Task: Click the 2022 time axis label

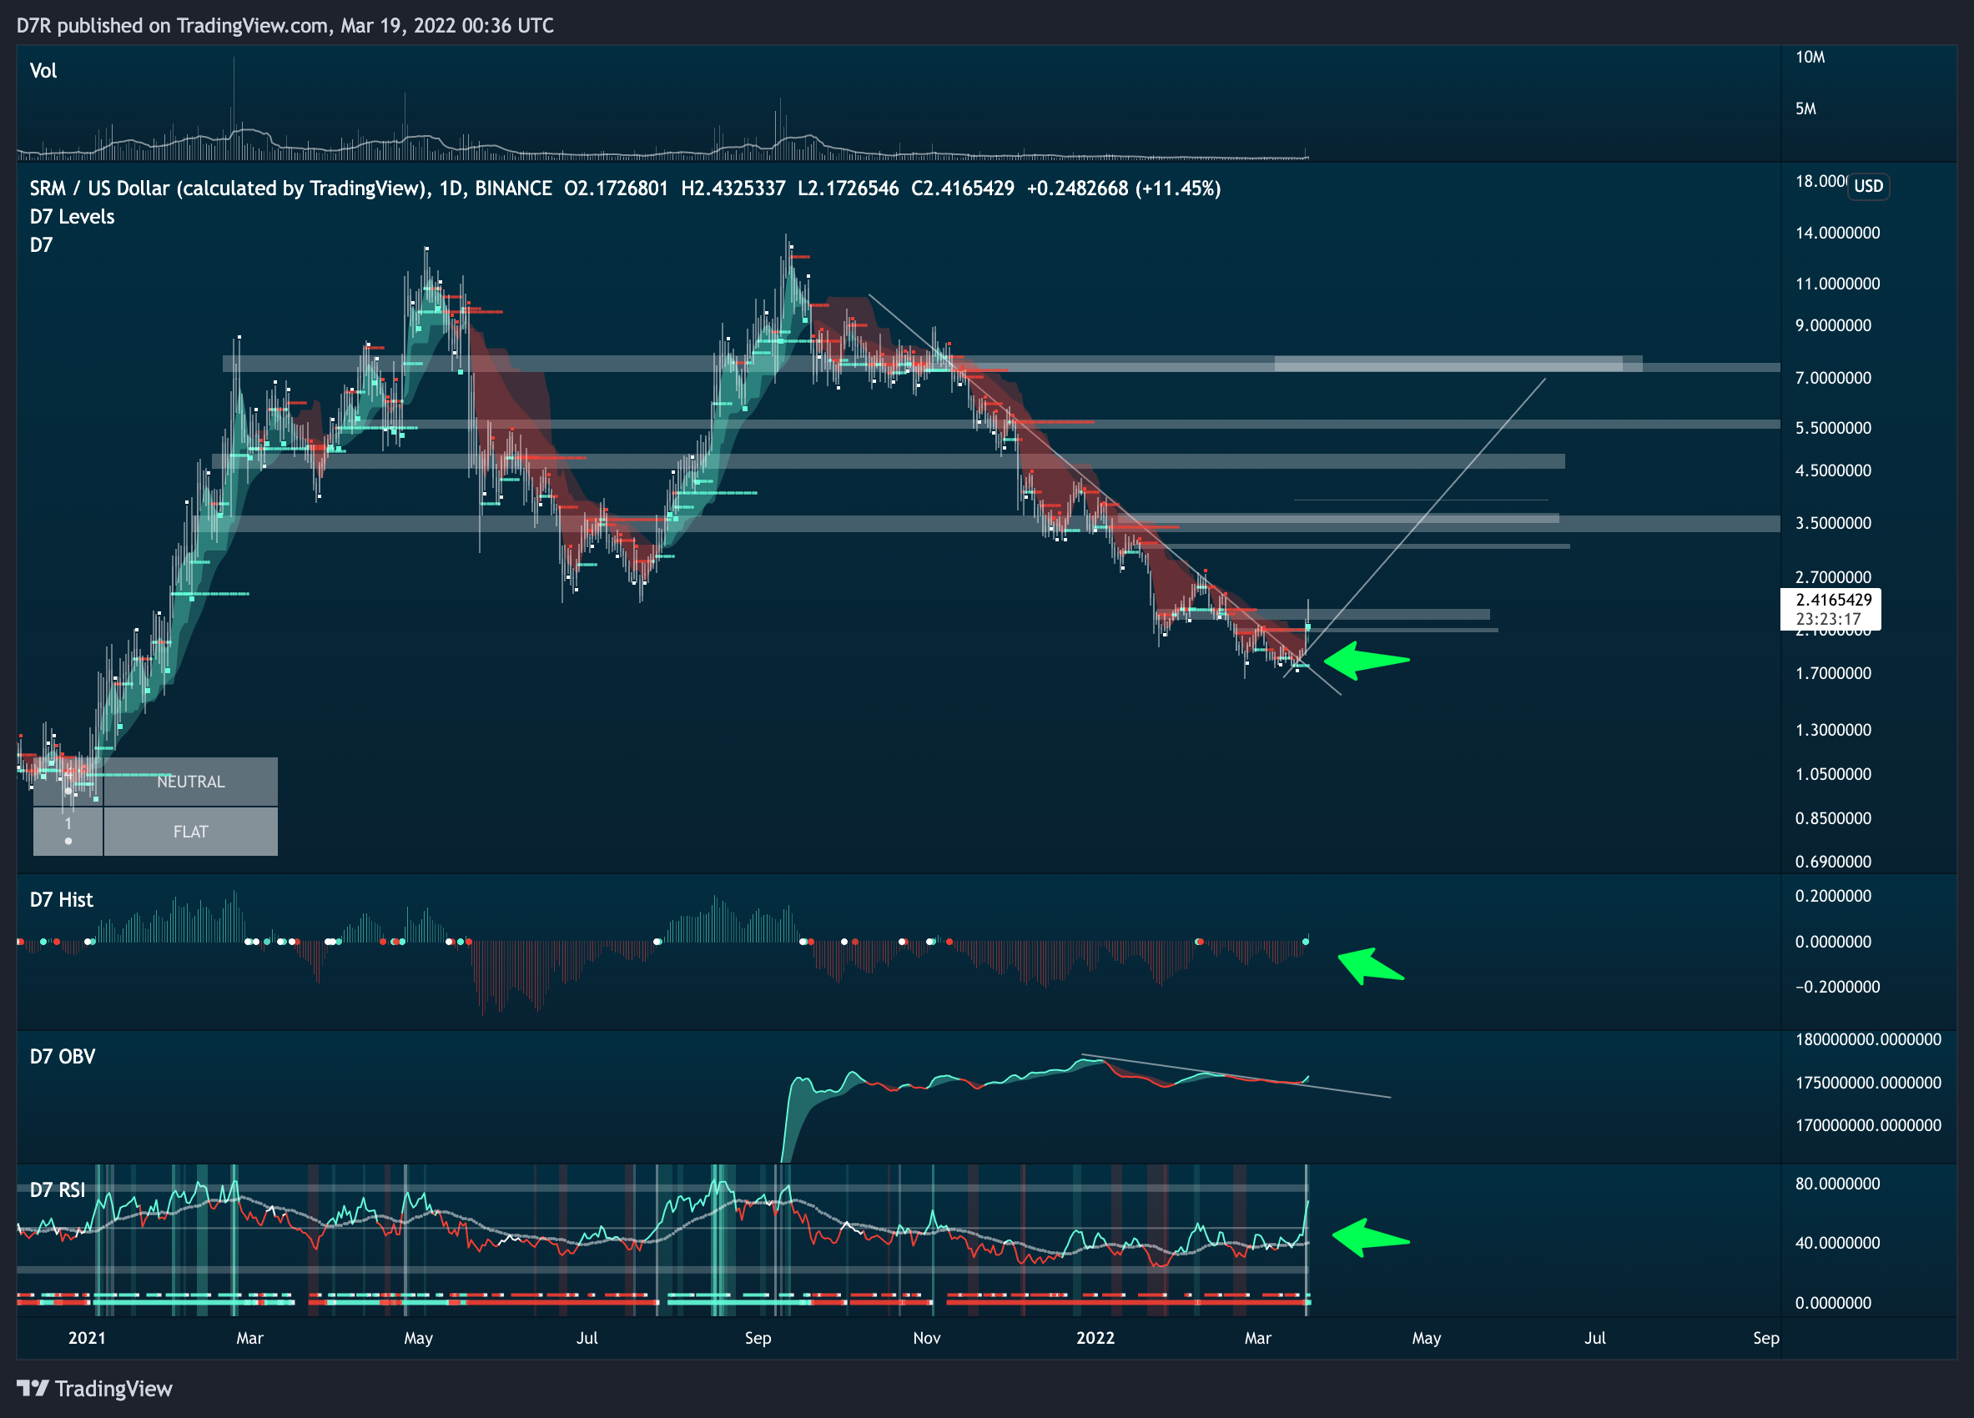Action: click(x=1095, y=1338)
